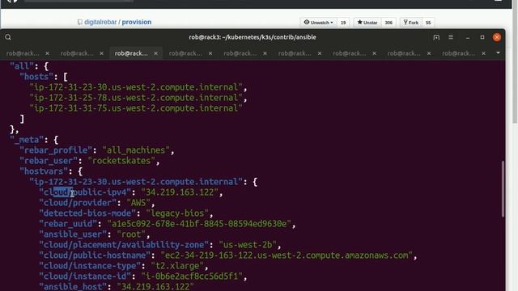Switch to the second rob@rack terminal tab

point(77,53)
